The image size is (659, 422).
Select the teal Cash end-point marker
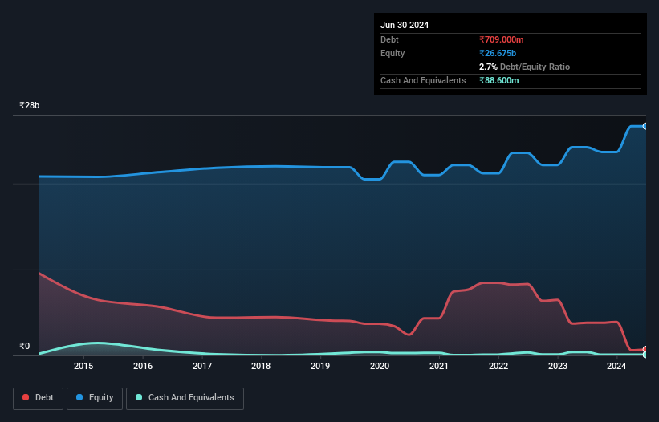tap(645, 355)
